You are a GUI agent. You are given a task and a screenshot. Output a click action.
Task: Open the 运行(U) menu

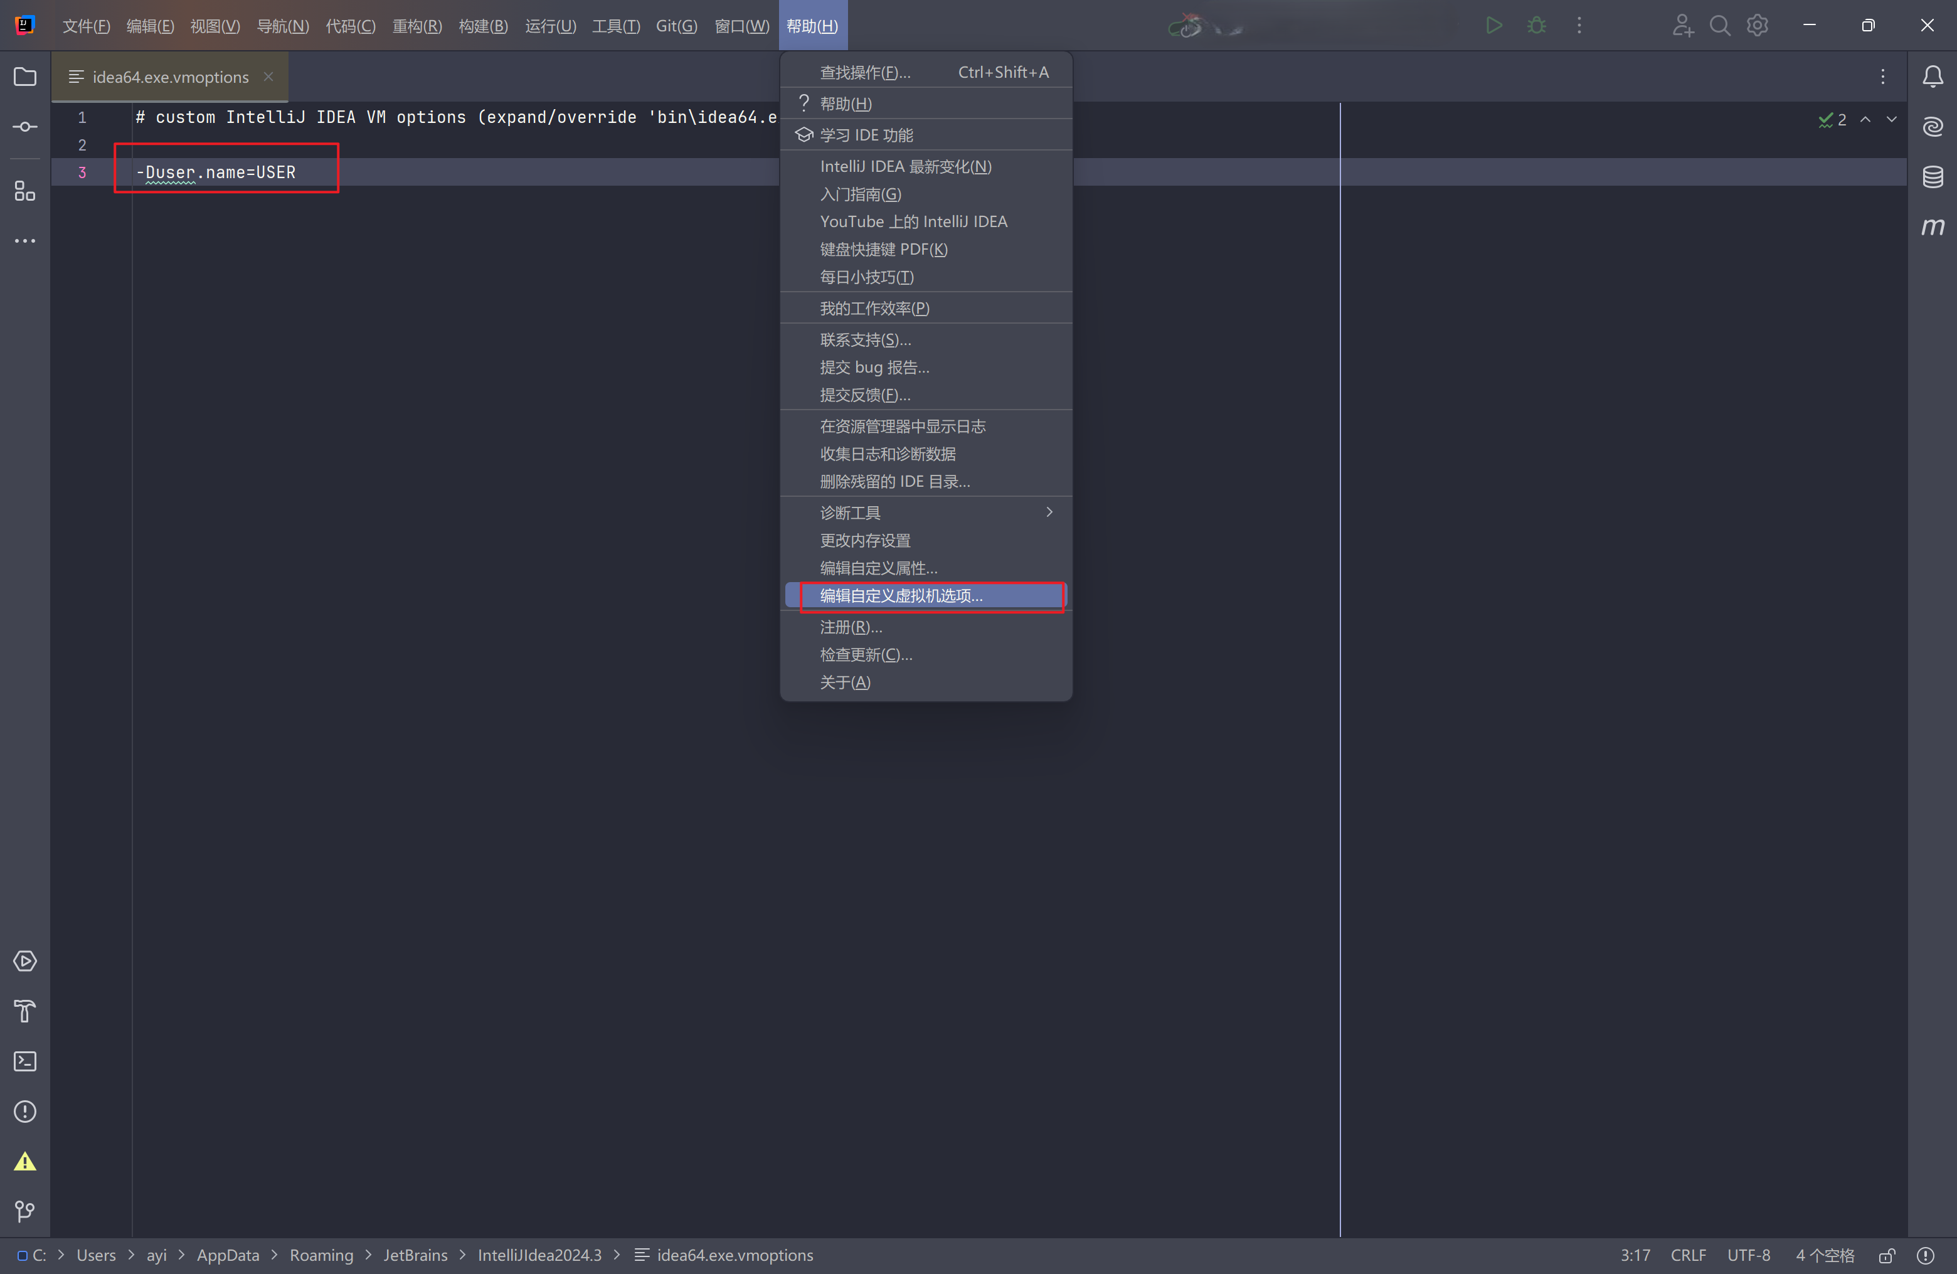tap(551, 26)
